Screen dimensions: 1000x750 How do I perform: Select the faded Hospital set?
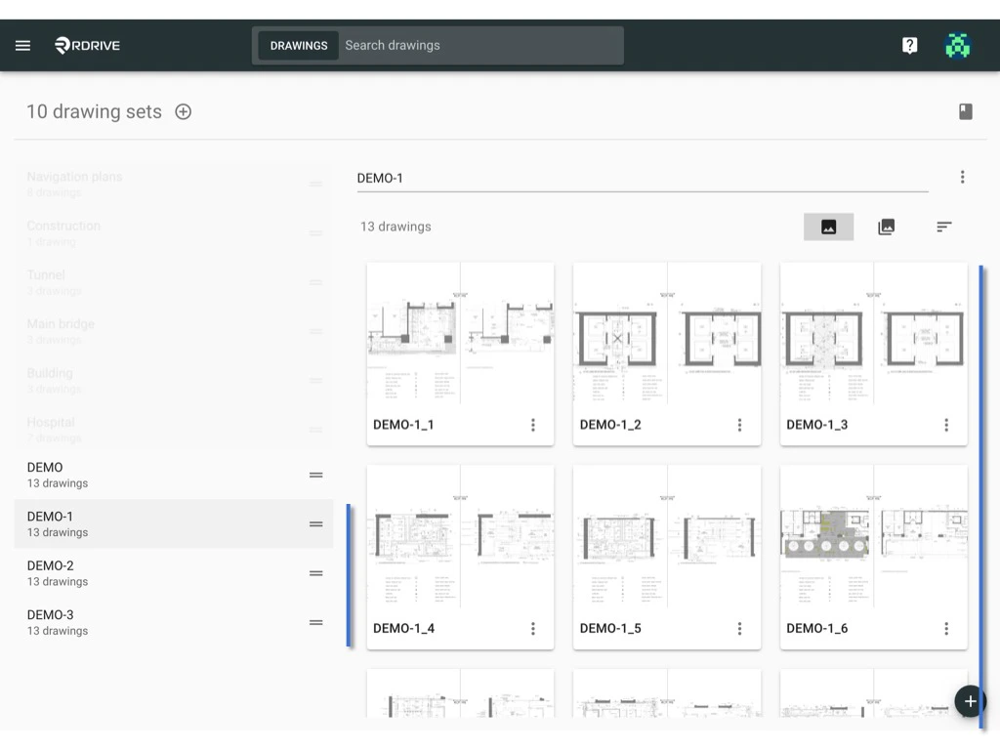174,430
